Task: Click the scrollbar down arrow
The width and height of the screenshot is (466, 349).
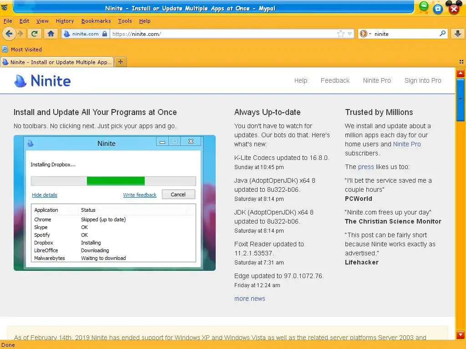Action: coord(461,334)
